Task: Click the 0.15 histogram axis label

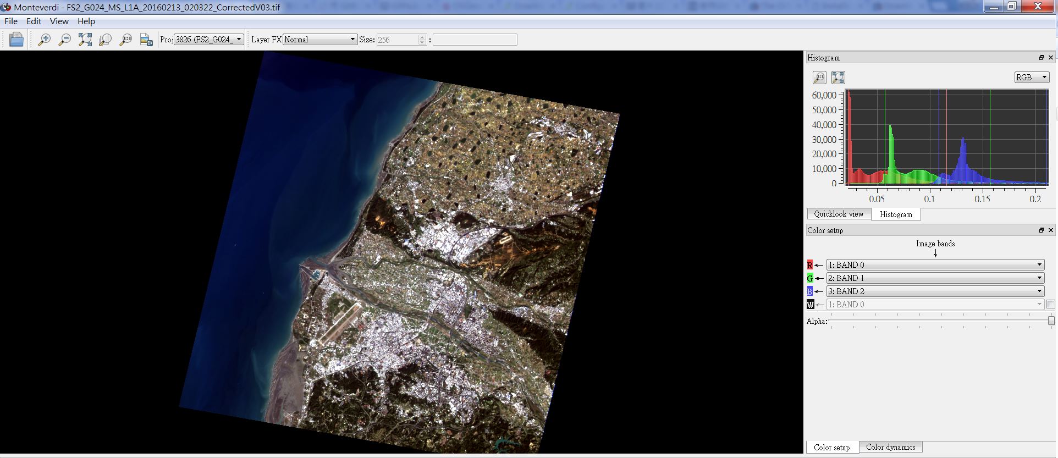Action: point(983,198)
